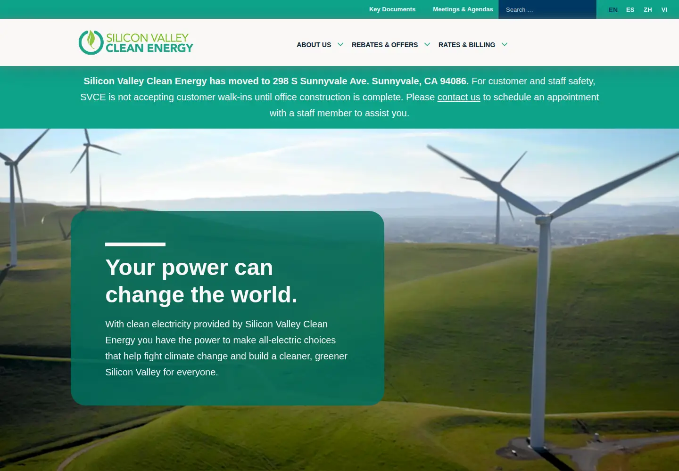Follow the contact us link in banner
Viewport: 679px width, 471px height.
pyautogui.click(x=459, y=97)
